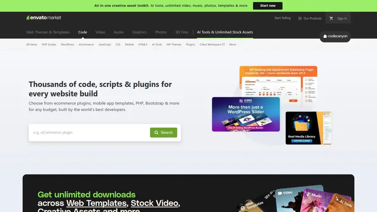The width and height of the screenshot is (377, 212).
Task: Open the Audio category
Action: click(x=119, y=32)
